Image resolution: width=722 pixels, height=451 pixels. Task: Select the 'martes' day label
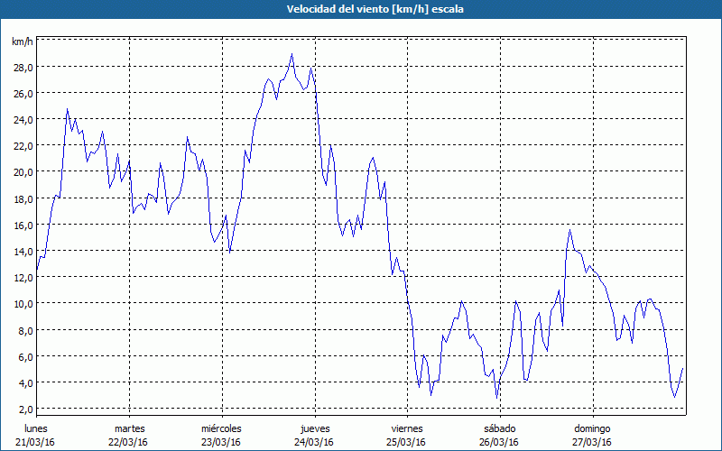[129, 428]
